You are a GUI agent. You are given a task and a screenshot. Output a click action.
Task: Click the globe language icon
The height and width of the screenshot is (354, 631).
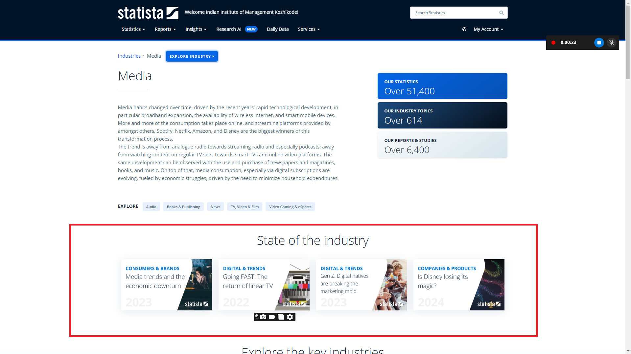click(464, 29)
